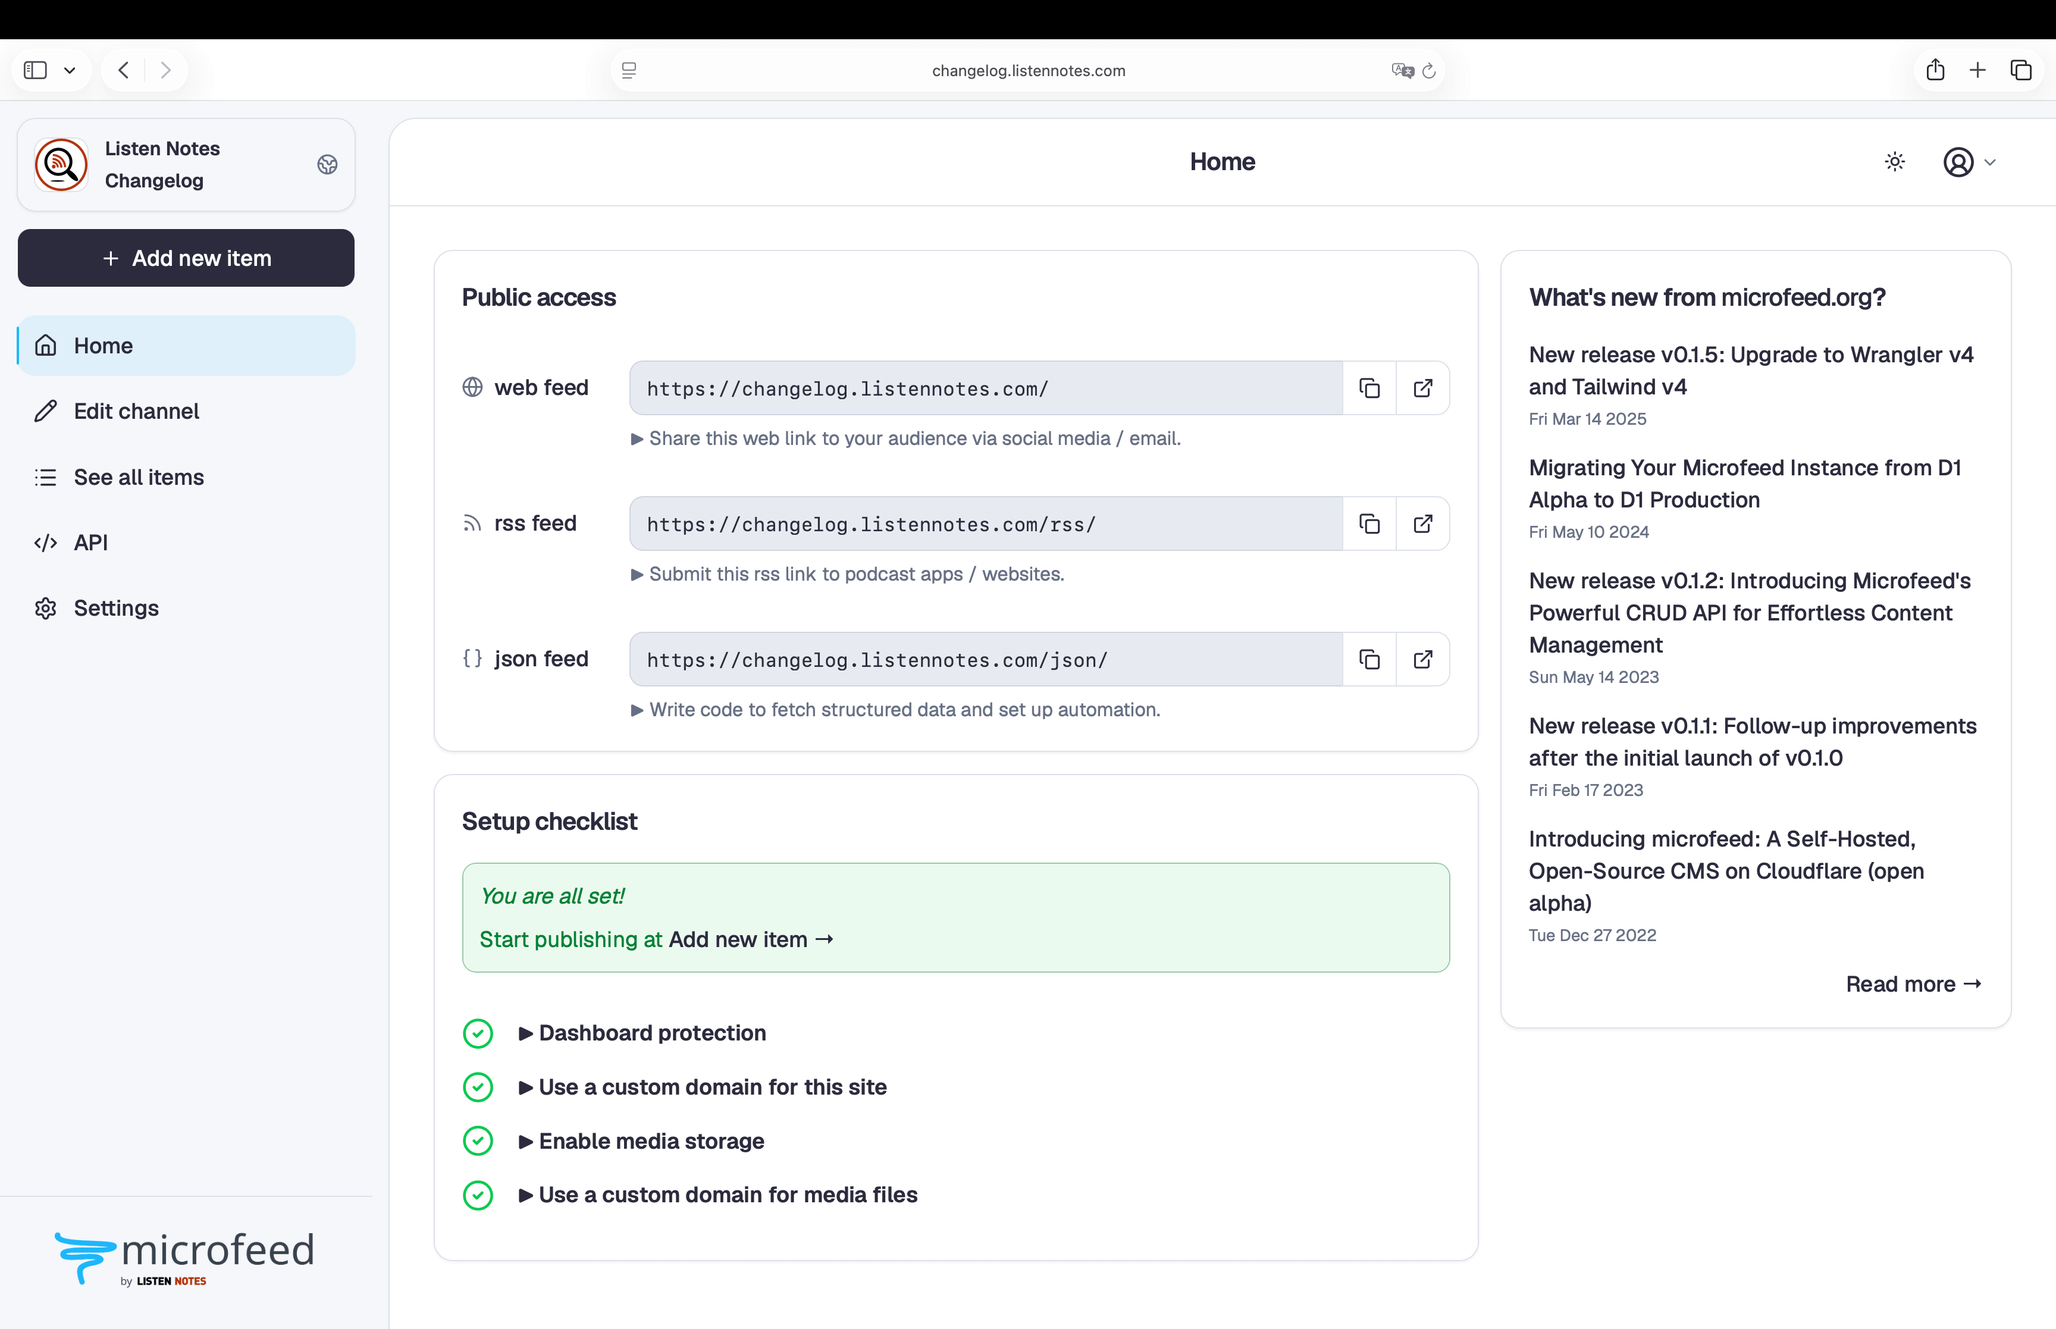Image resolution: width=2056 pixels, height=1329 pixels.
Task: Go back with the browser back arrow
Action: tap(123, 70)
